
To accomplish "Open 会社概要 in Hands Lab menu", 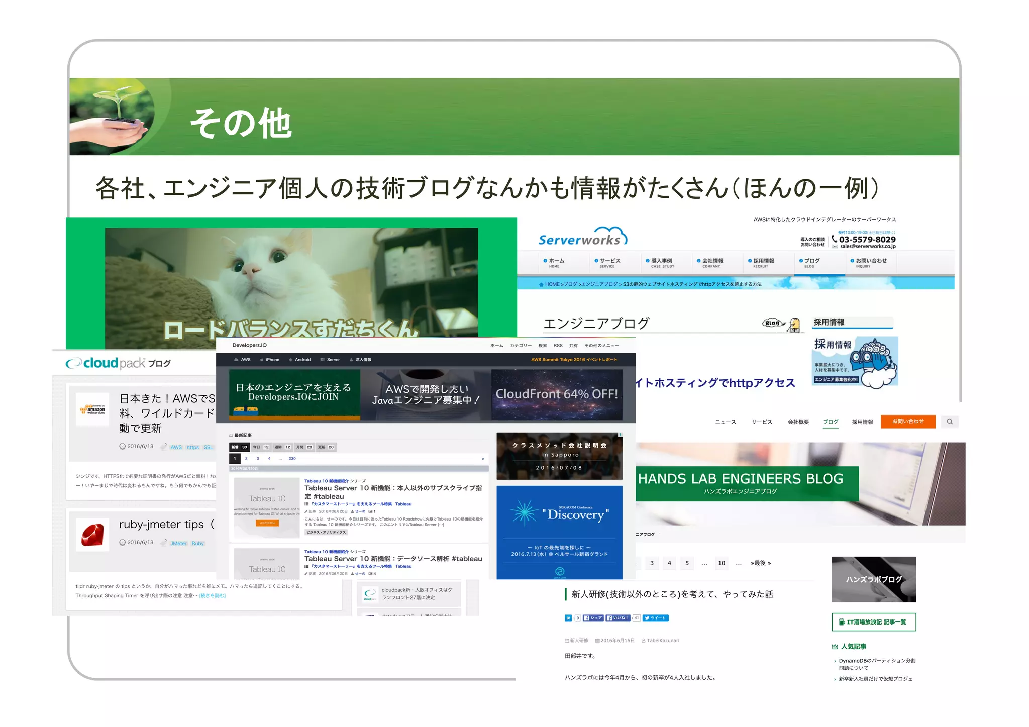I will pyautogui.click(x=798, y=422).
